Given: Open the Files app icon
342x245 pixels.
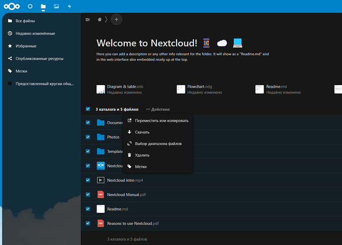Looking at the screenshot, I should coord(43,6).
